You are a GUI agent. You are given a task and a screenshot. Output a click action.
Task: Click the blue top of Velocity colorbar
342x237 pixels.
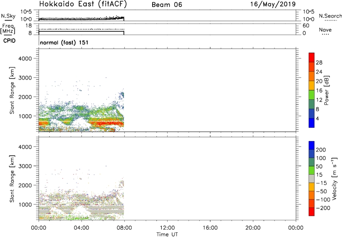click(x=312, y=145)
